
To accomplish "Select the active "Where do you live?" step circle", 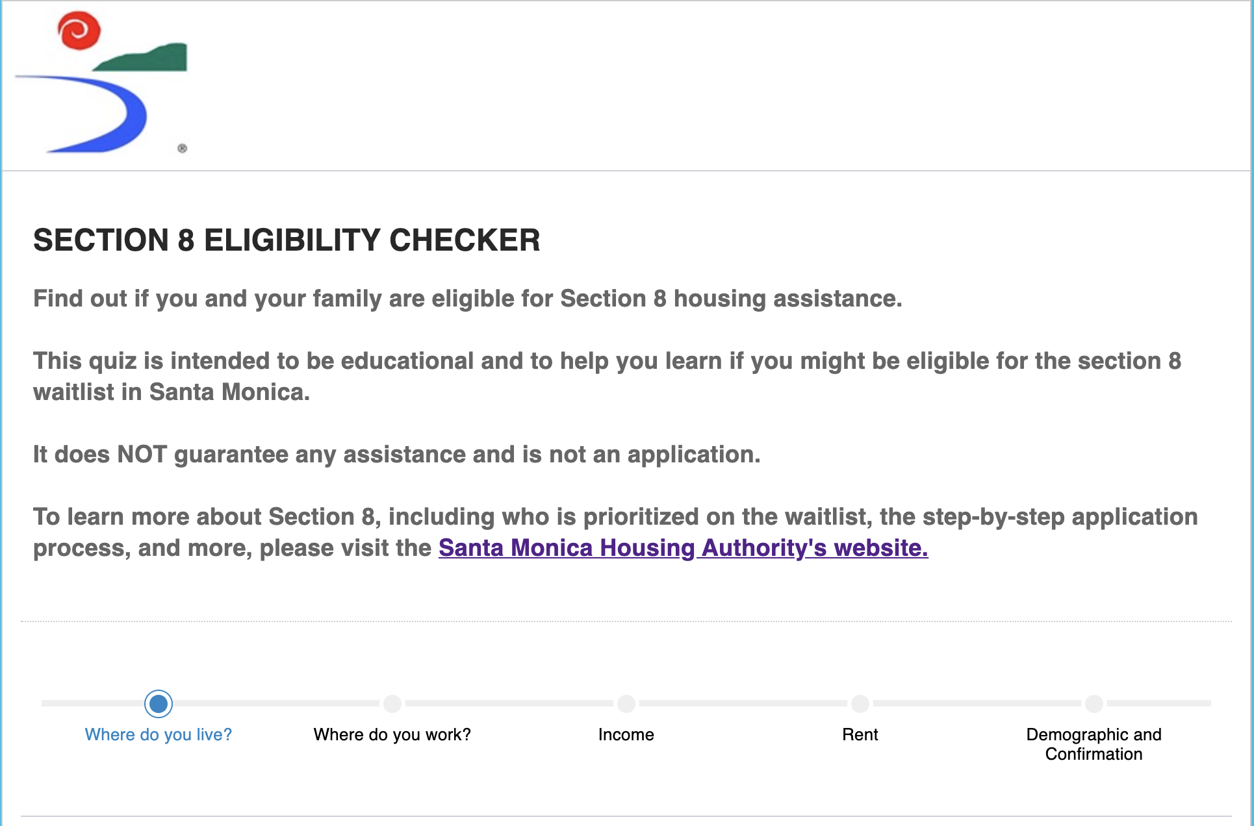I will pyautogui.click(x=159, y=704).
